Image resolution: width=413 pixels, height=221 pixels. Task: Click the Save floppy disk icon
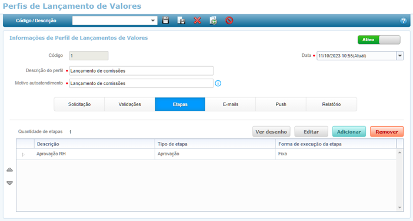click(x=165, y=20)
